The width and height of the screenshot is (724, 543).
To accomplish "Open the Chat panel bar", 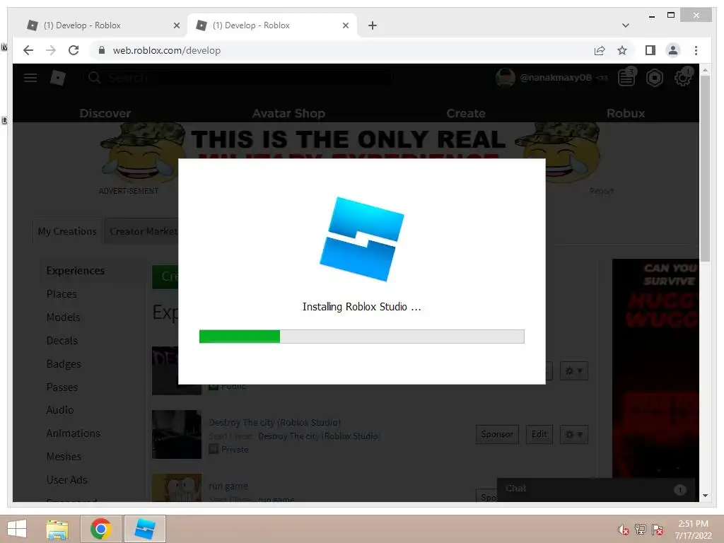I will 595,489.
